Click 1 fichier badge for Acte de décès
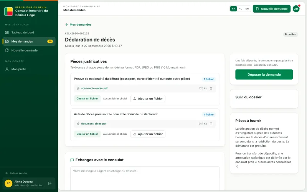The height and width of the screenshot is (192, 307). click(x=209, y=114)
